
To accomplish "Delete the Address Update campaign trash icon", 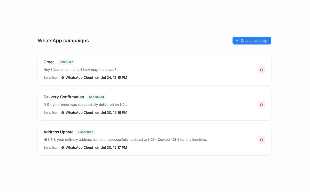I will (x=261, y=140).
